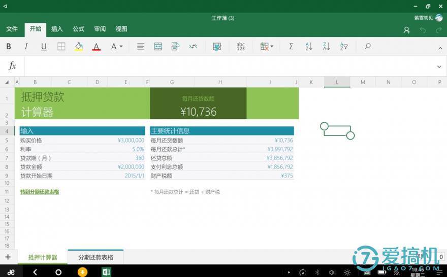Open the Excel app in the taskbar

click(106, 272)
